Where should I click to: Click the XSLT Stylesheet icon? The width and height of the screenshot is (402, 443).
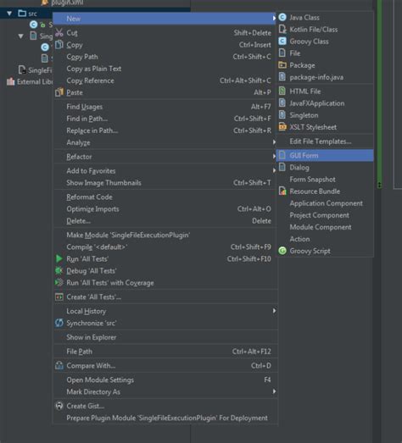tap(282, 127)
